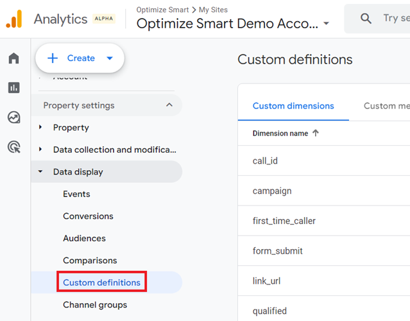This screenshot has width=410, height=321.
Task: Open the Create dropdown arrow
Action: [110, 58]
